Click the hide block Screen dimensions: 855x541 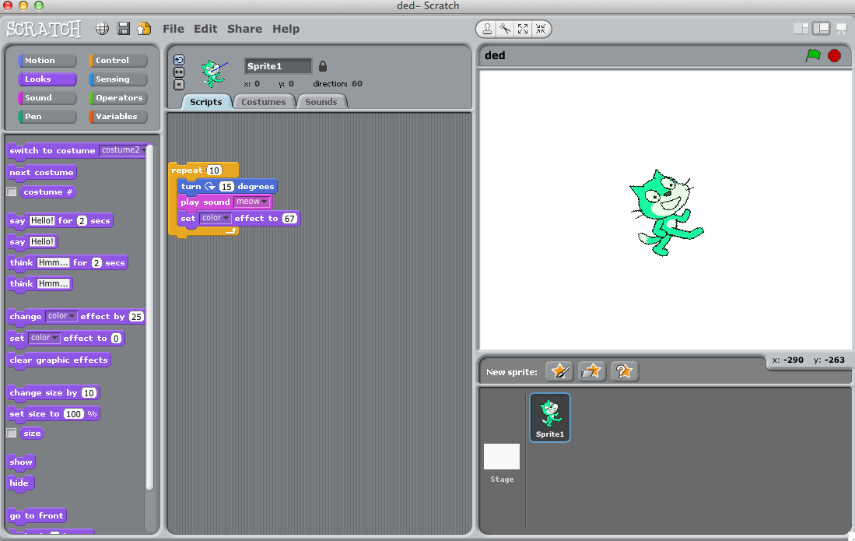(x=19, y=483)
